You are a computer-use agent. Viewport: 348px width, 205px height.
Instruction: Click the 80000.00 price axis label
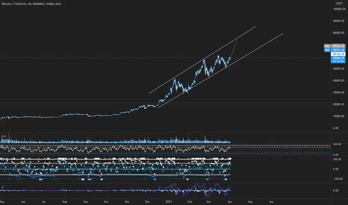[338, 33]
